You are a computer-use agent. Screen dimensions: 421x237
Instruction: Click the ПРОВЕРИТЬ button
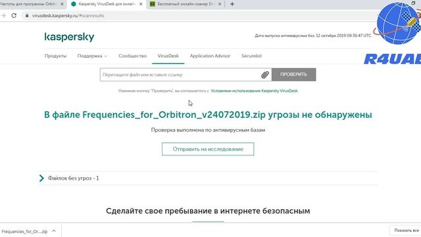coord(294,74)
